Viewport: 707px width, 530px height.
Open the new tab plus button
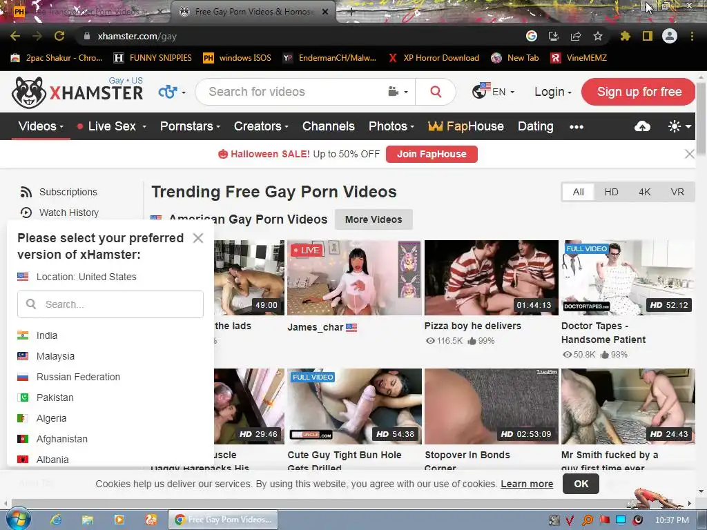[351, 12]
